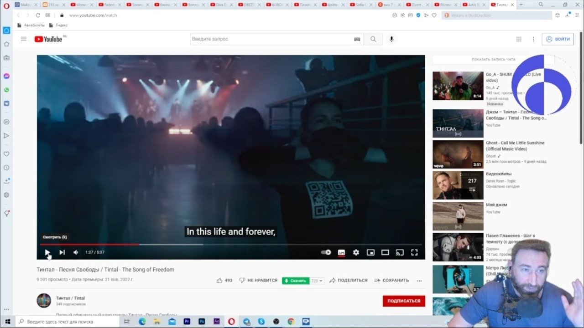Mute the video volume speaker icon
The width and height of the screenshot is (584, 328).
[76, 252]
